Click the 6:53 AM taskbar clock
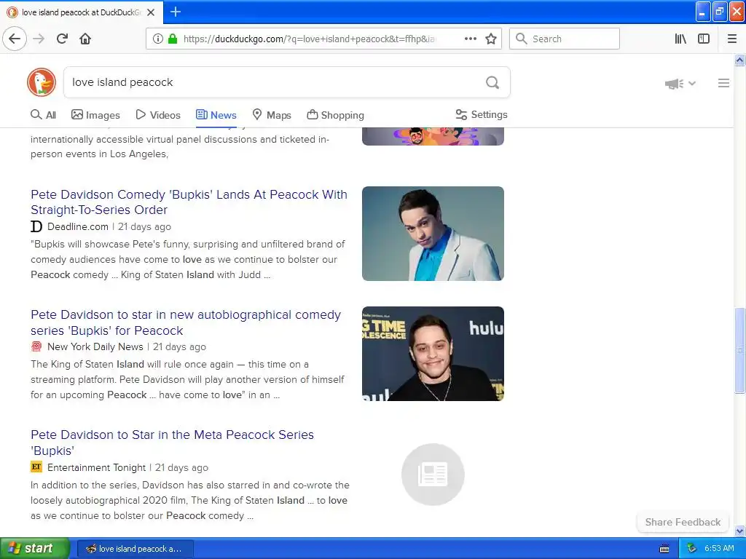The image size is (746, 559). click(719, 549)
